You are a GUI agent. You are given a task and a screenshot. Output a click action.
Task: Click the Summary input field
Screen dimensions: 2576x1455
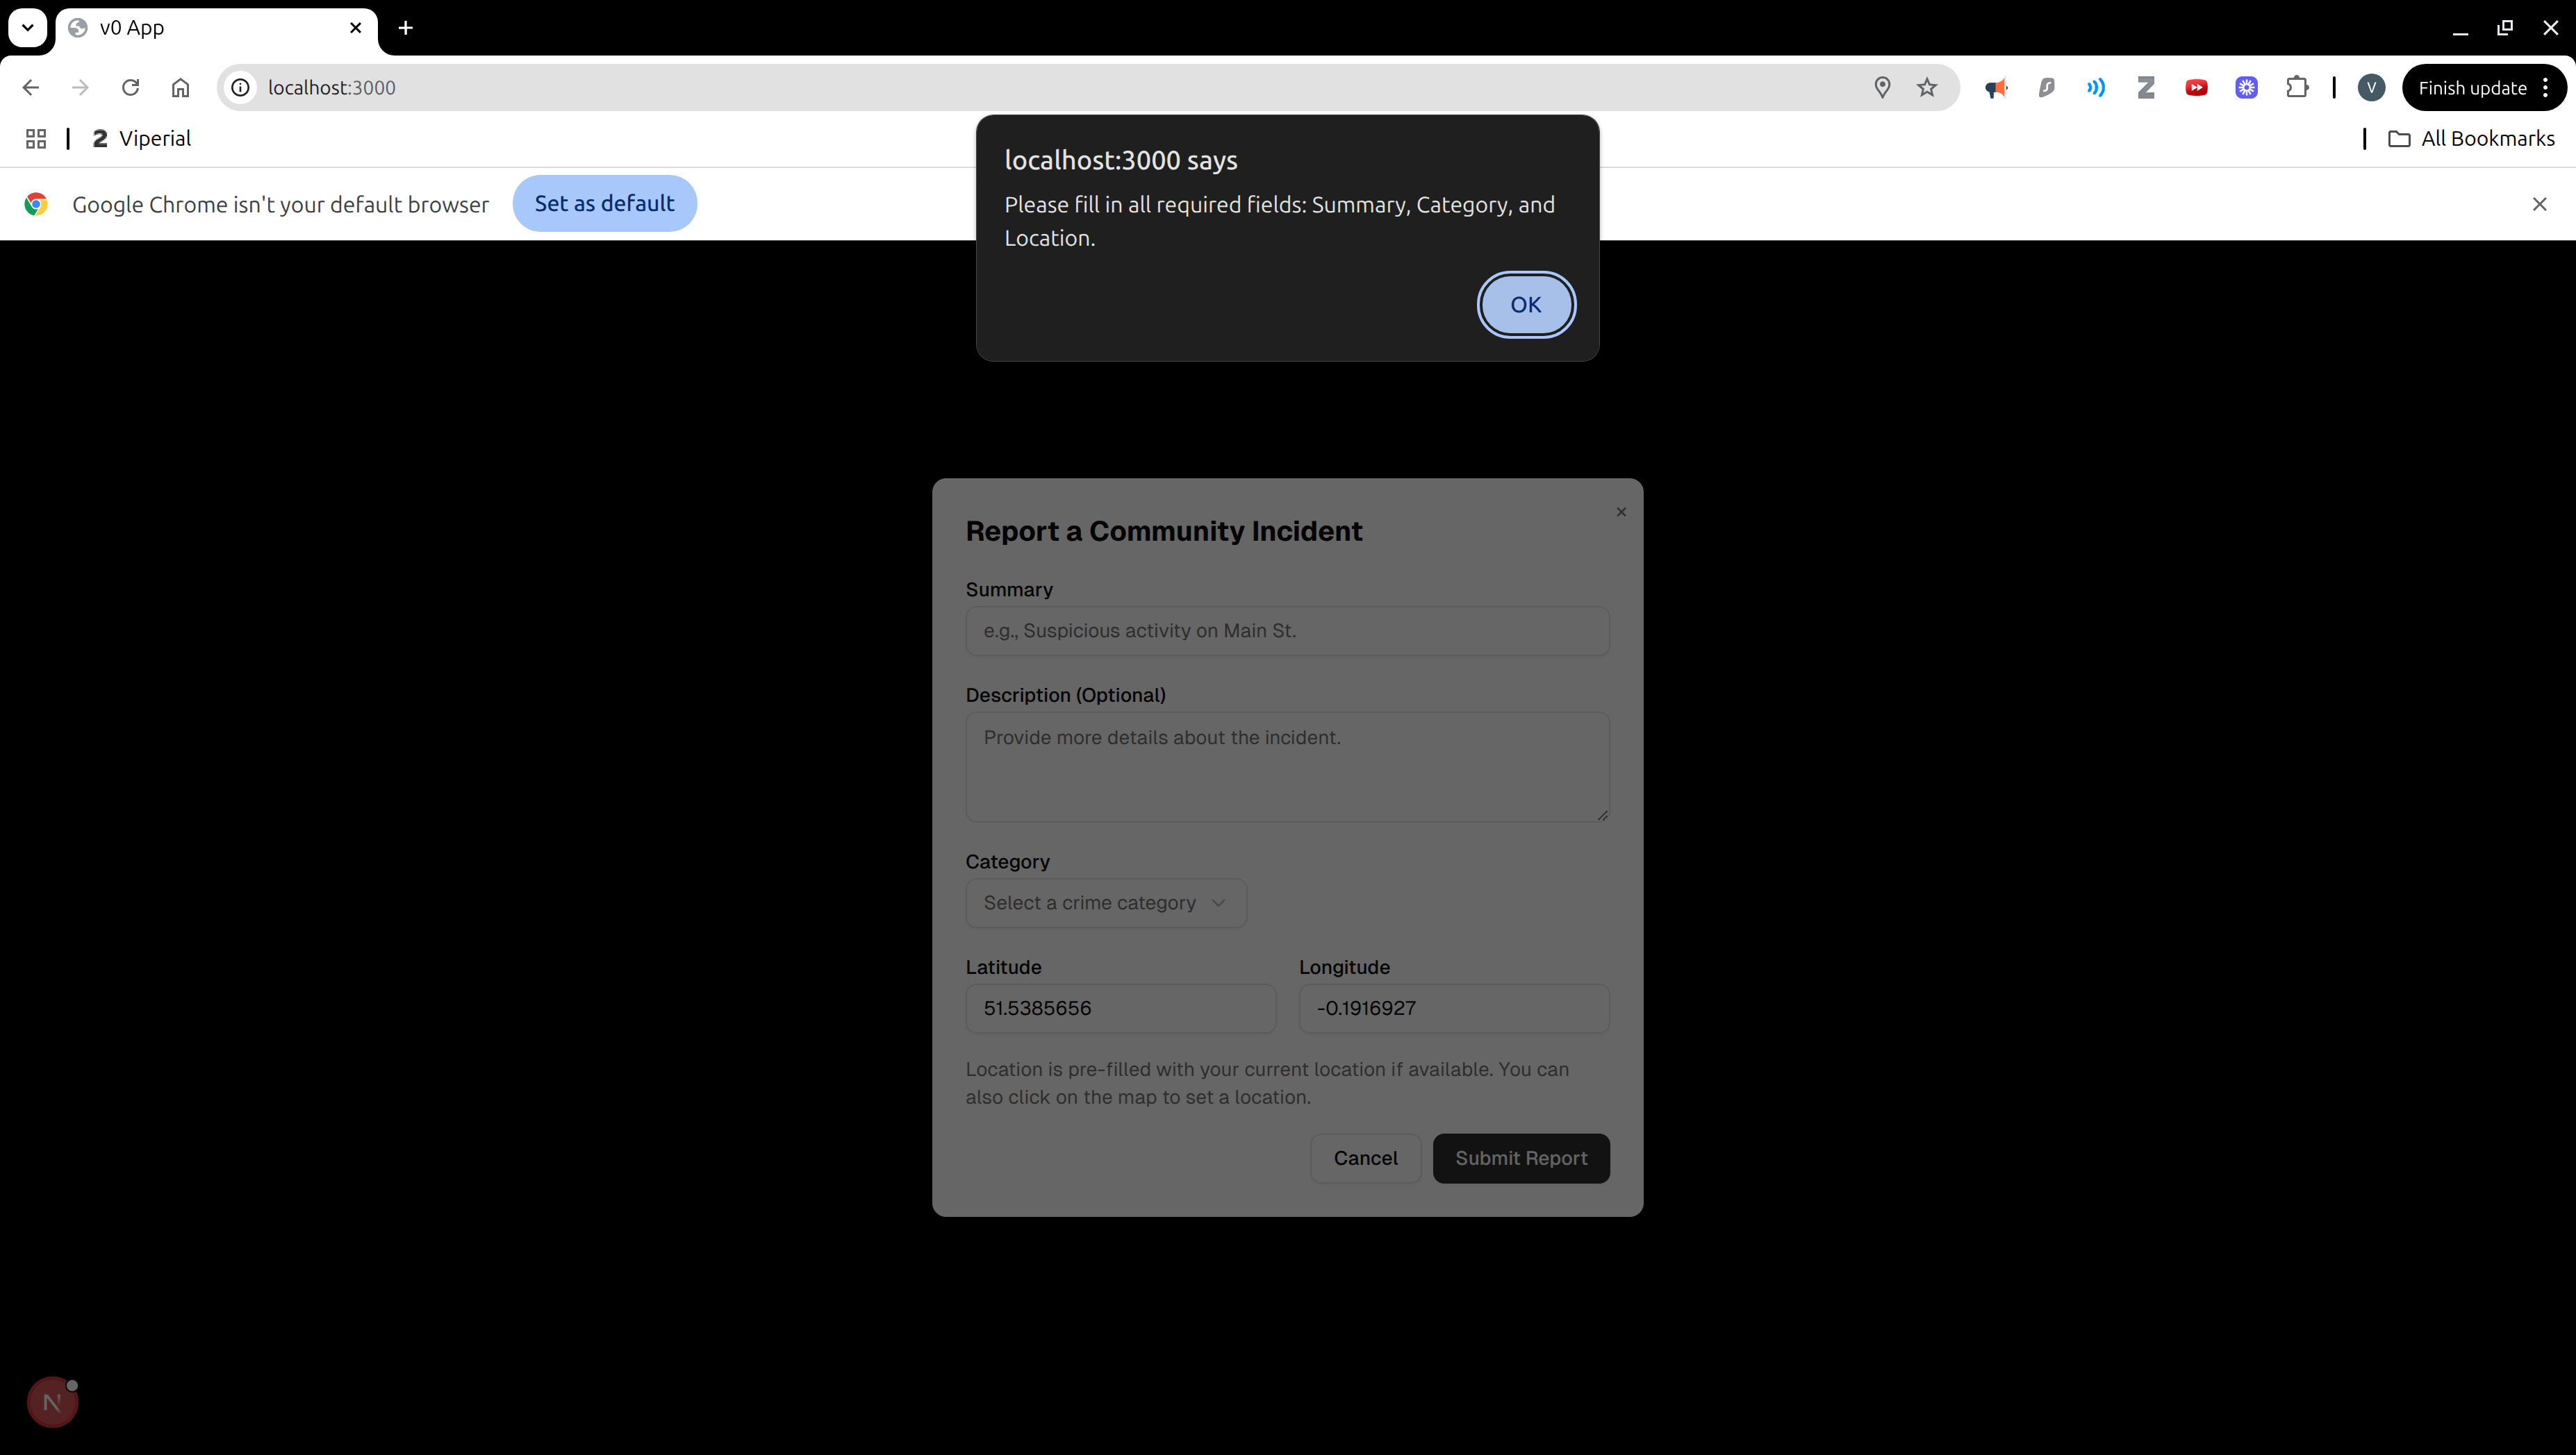coord(1287,632)
